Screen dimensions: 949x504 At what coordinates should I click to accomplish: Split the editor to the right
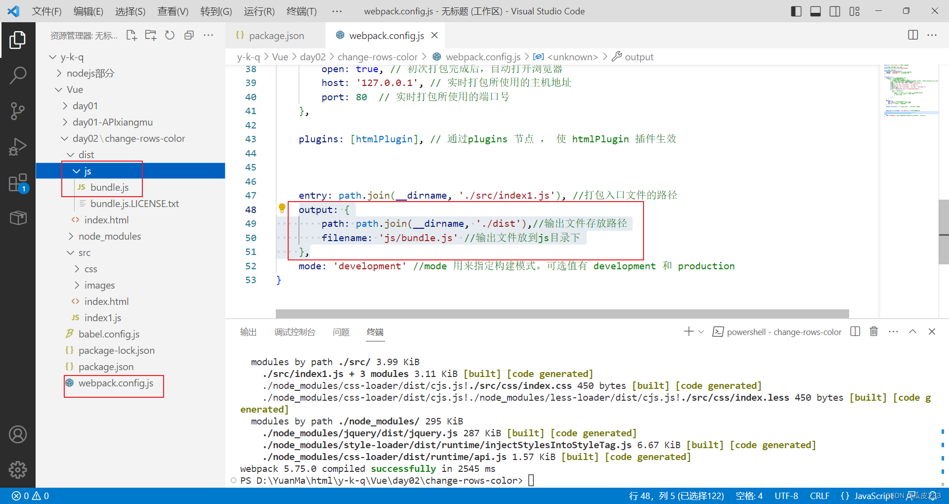[x=913, y=35]
